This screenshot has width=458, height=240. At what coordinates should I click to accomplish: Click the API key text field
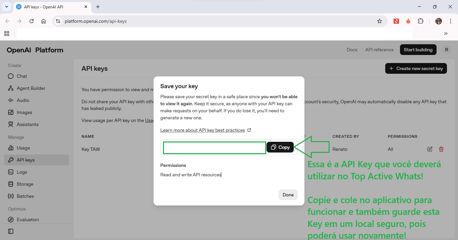pyautogui.click(x=214, y=147)
